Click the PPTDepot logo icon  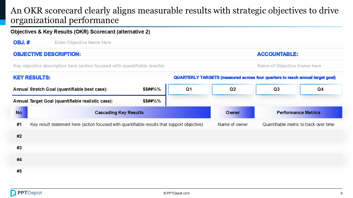[13, 193]
